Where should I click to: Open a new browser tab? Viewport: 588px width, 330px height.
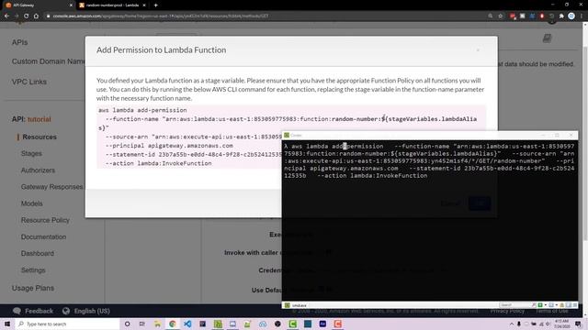coord(155,5)
